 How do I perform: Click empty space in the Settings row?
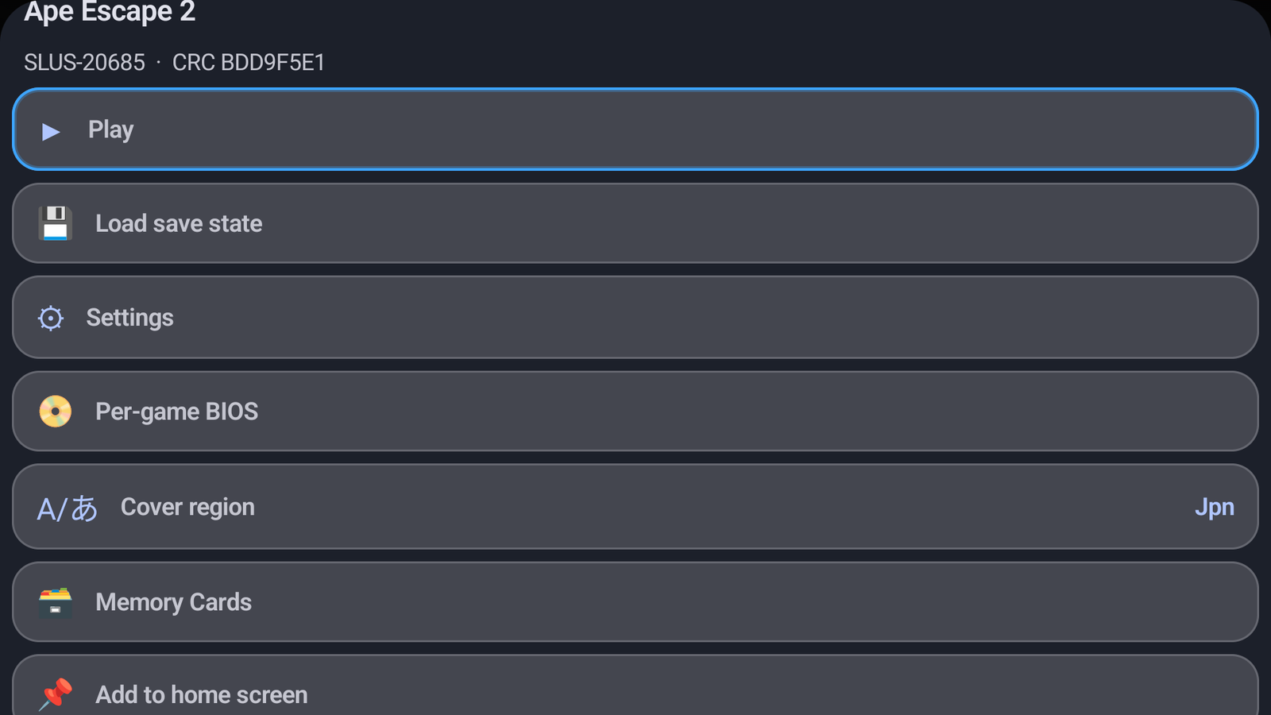click(715, 317)
